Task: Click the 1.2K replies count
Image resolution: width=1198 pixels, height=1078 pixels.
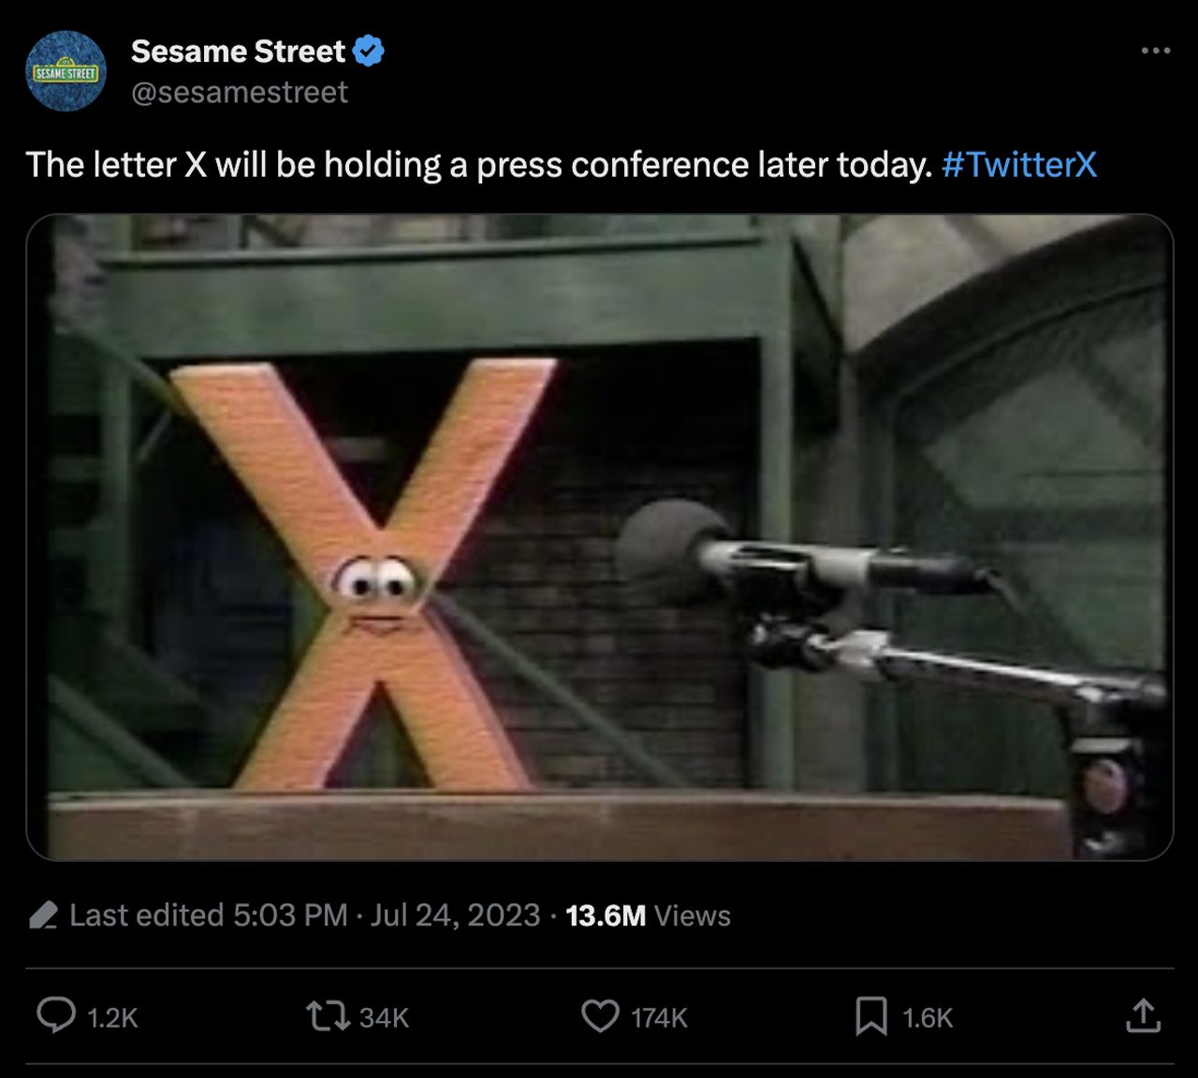Action: (x=112, y=1018)
